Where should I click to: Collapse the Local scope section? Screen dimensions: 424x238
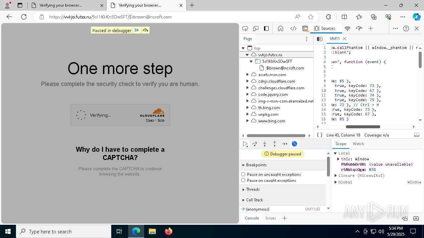[x=335, y=153]
